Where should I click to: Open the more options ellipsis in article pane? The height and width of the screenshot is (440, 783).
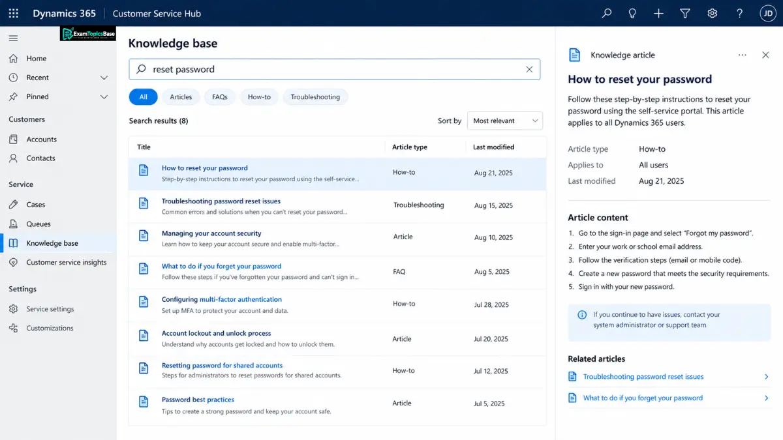click(742, 55)
